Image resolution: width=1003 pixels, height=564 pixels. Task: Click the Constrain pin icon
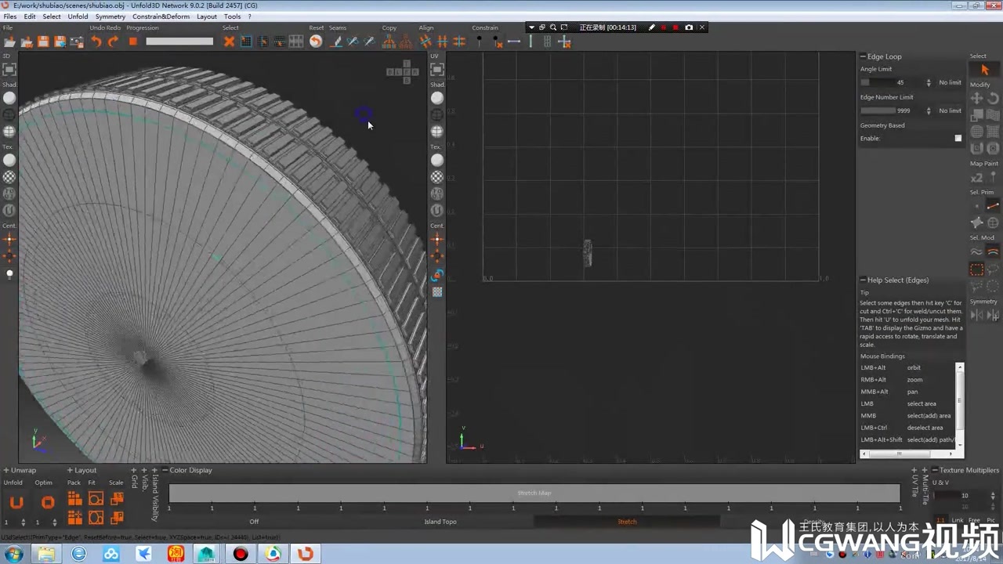[x=480, y=42]
